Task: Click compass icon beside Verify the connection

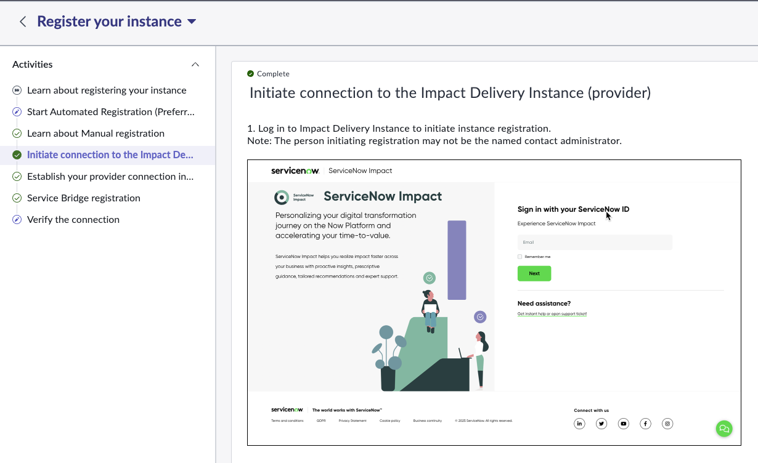Action: (17, 220)
